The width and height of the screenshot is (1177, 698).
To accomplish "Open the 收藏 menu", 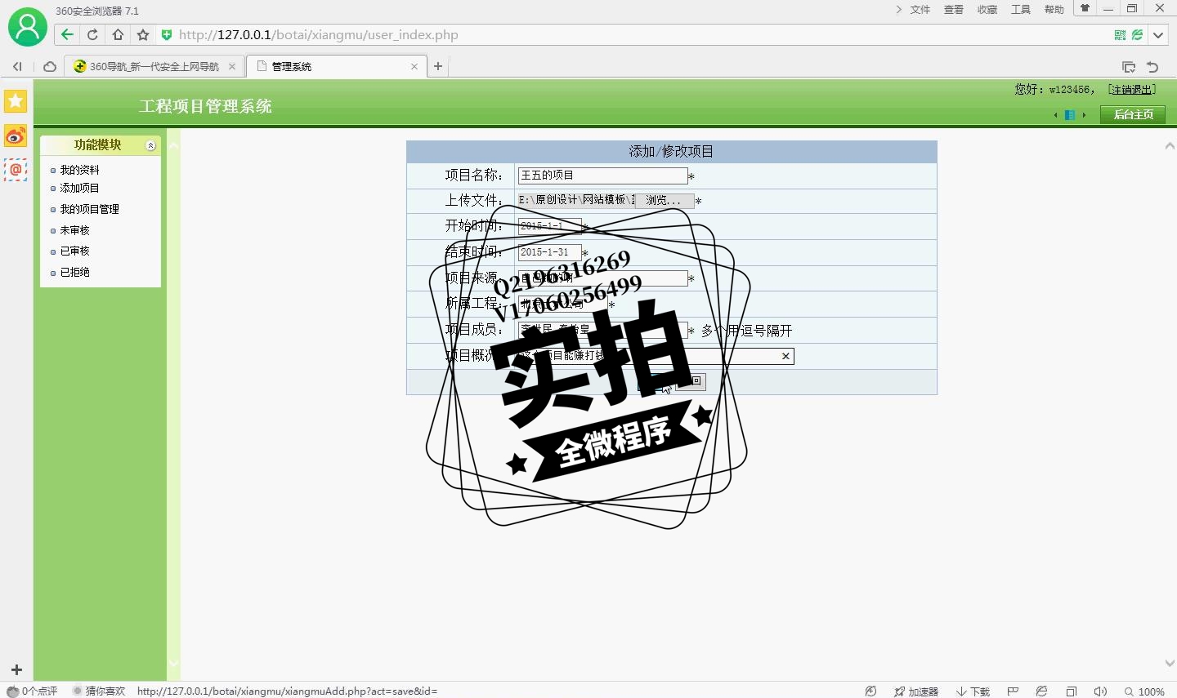I will click(987, 10).
